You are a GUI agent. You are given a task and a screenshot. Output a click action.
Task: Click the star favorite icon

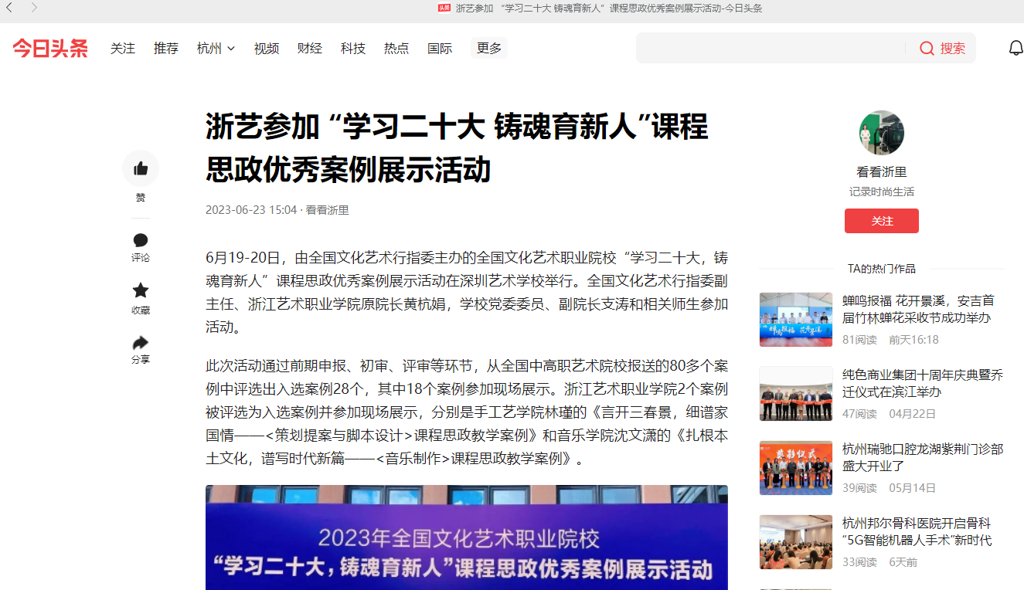141,291
